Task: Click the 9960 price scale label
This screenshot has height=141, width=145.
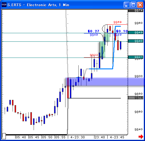Action: 139,23
